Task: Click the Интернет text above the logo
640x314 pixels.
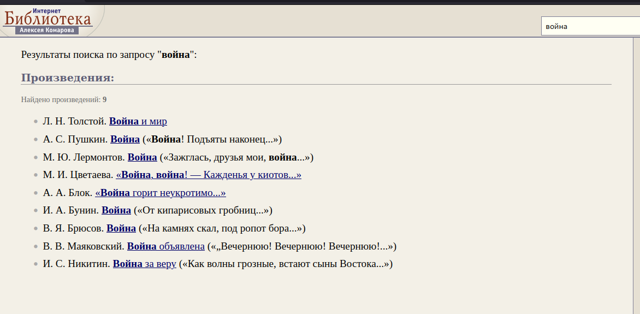Action: (47, 10)
